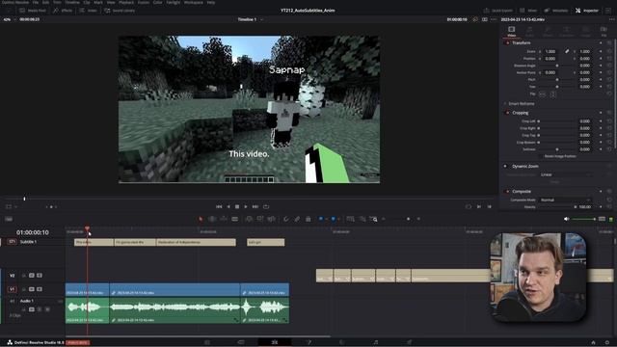Open the Fairlight page music note icon

coord(376,342)
